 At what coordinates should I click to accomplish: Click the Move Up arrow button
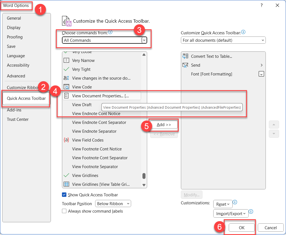274,125
